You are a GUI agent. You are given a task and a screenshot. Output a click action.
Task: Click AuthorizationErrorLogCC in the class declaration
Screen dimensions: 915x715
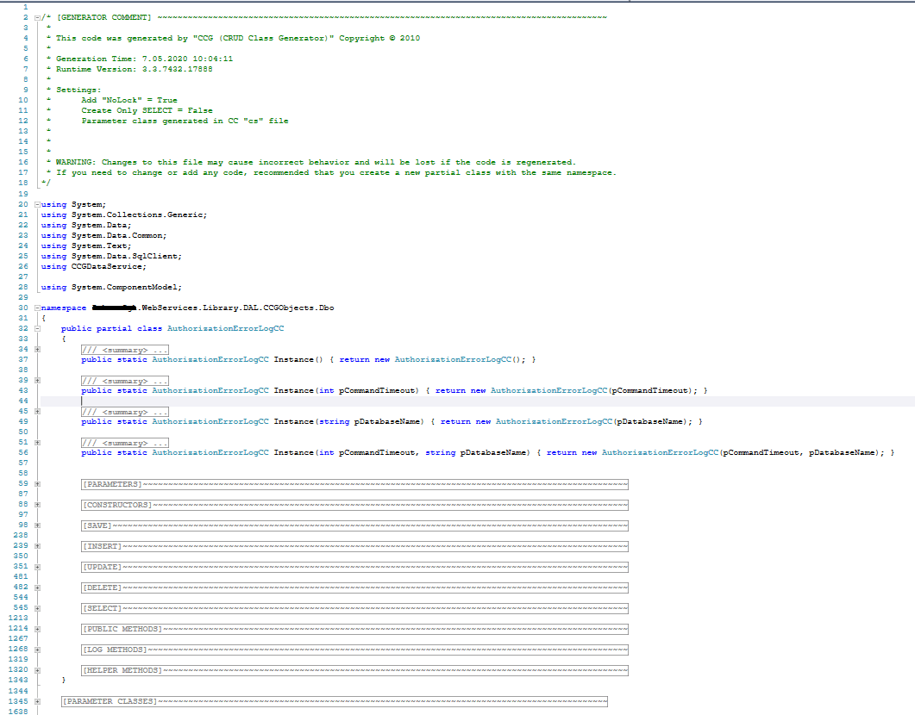pos(225,329)
